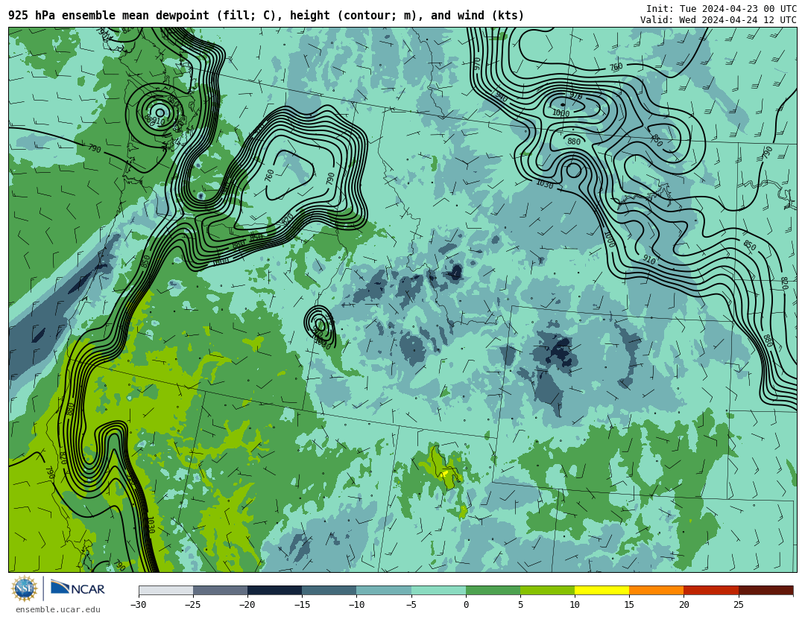Click the -30 to -25 colorbar swatch

point(165,590)
